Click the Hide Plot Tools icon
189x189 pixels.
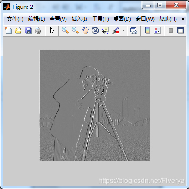pos(171,31)
